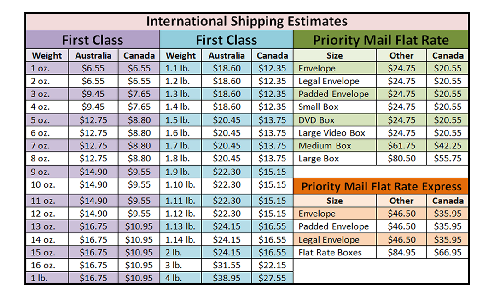Screen dimensions: 494x297
Task: Click the $84.95 price cell
Action: [x=401, y=253]
